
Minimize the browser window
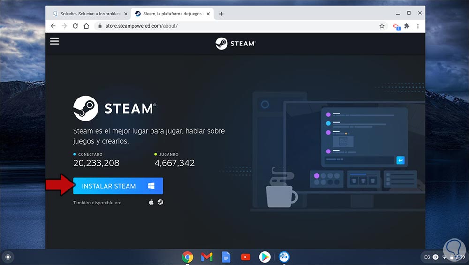(398, 13)
